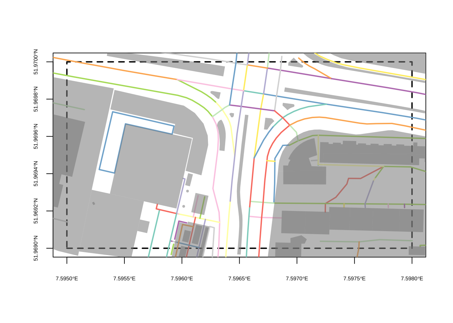453x323 pixels.
Task: Click the 51.9698°N latitude axis label
Action: point(36,99)
